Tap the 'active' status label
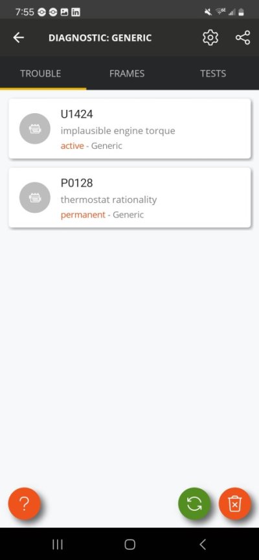 coord(73,145)
